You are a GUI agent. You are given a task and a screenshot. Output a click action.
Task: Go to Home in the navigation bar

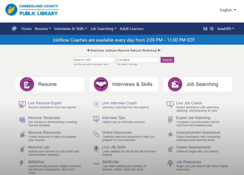[26, 29]
